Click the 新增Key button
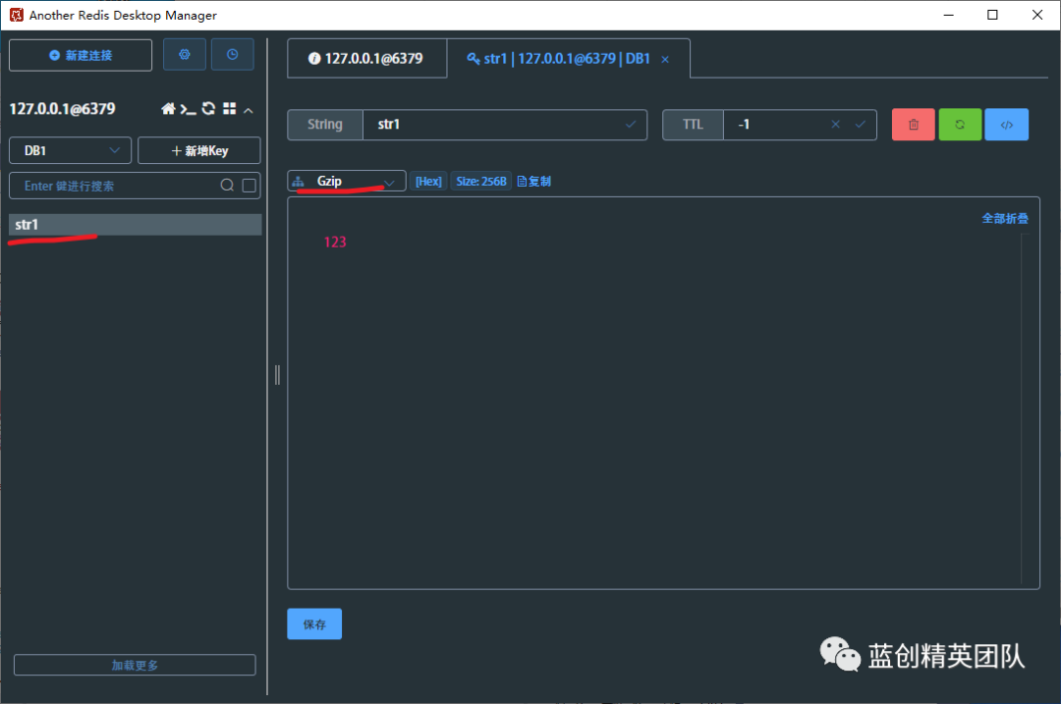Viewport: 1061px width, 704px height. point(199,150)
